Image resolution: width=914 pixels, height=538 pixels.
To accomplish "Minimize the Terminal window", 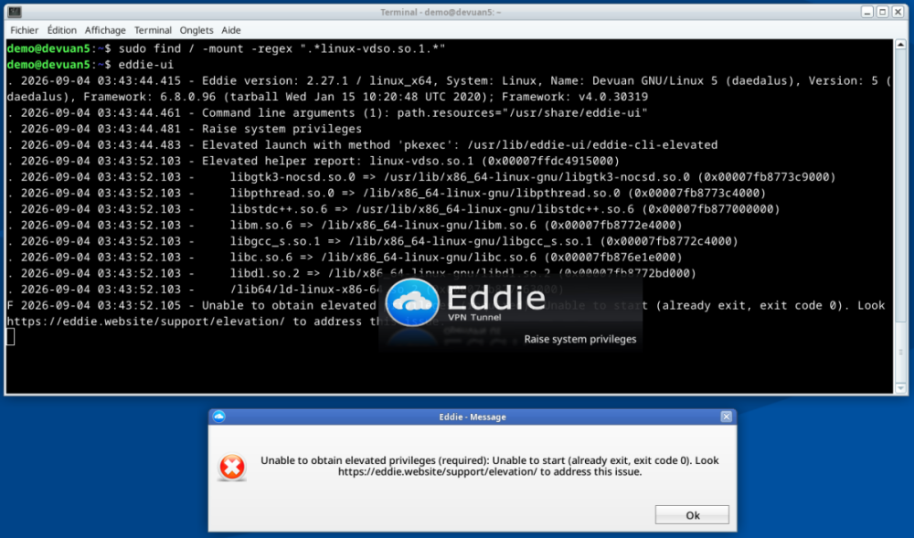I will tap(867, 12).
